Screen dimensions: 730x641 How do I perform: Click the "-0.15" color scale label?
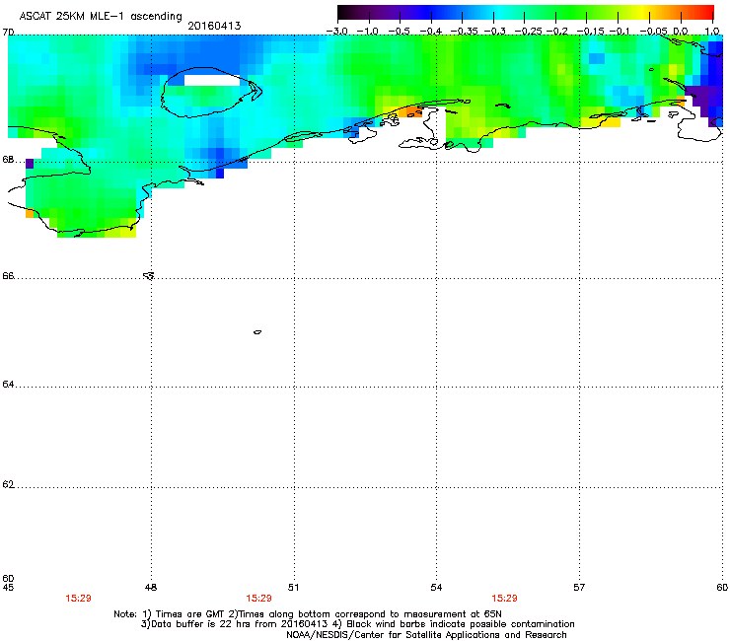point(590,32)
